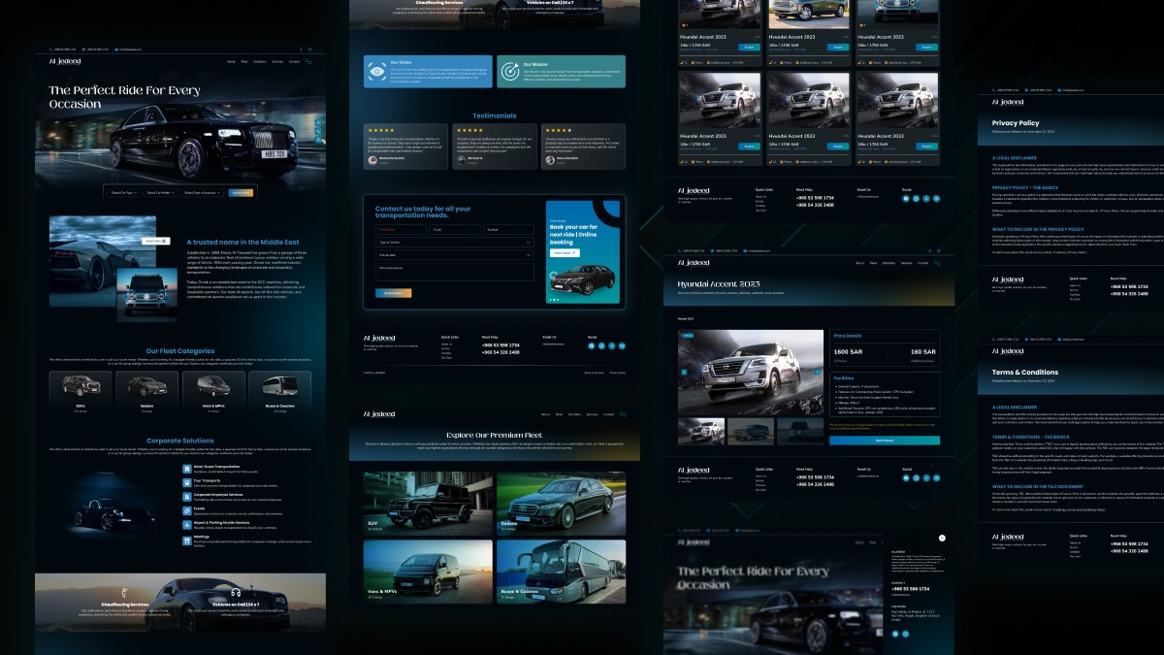Click the Full Name field in the contact form
The width and height of the screenshot is (1164, 655).
(401, 229)
